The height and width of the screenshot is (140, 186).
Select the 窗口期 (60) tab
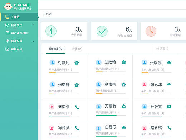(57, 49)
